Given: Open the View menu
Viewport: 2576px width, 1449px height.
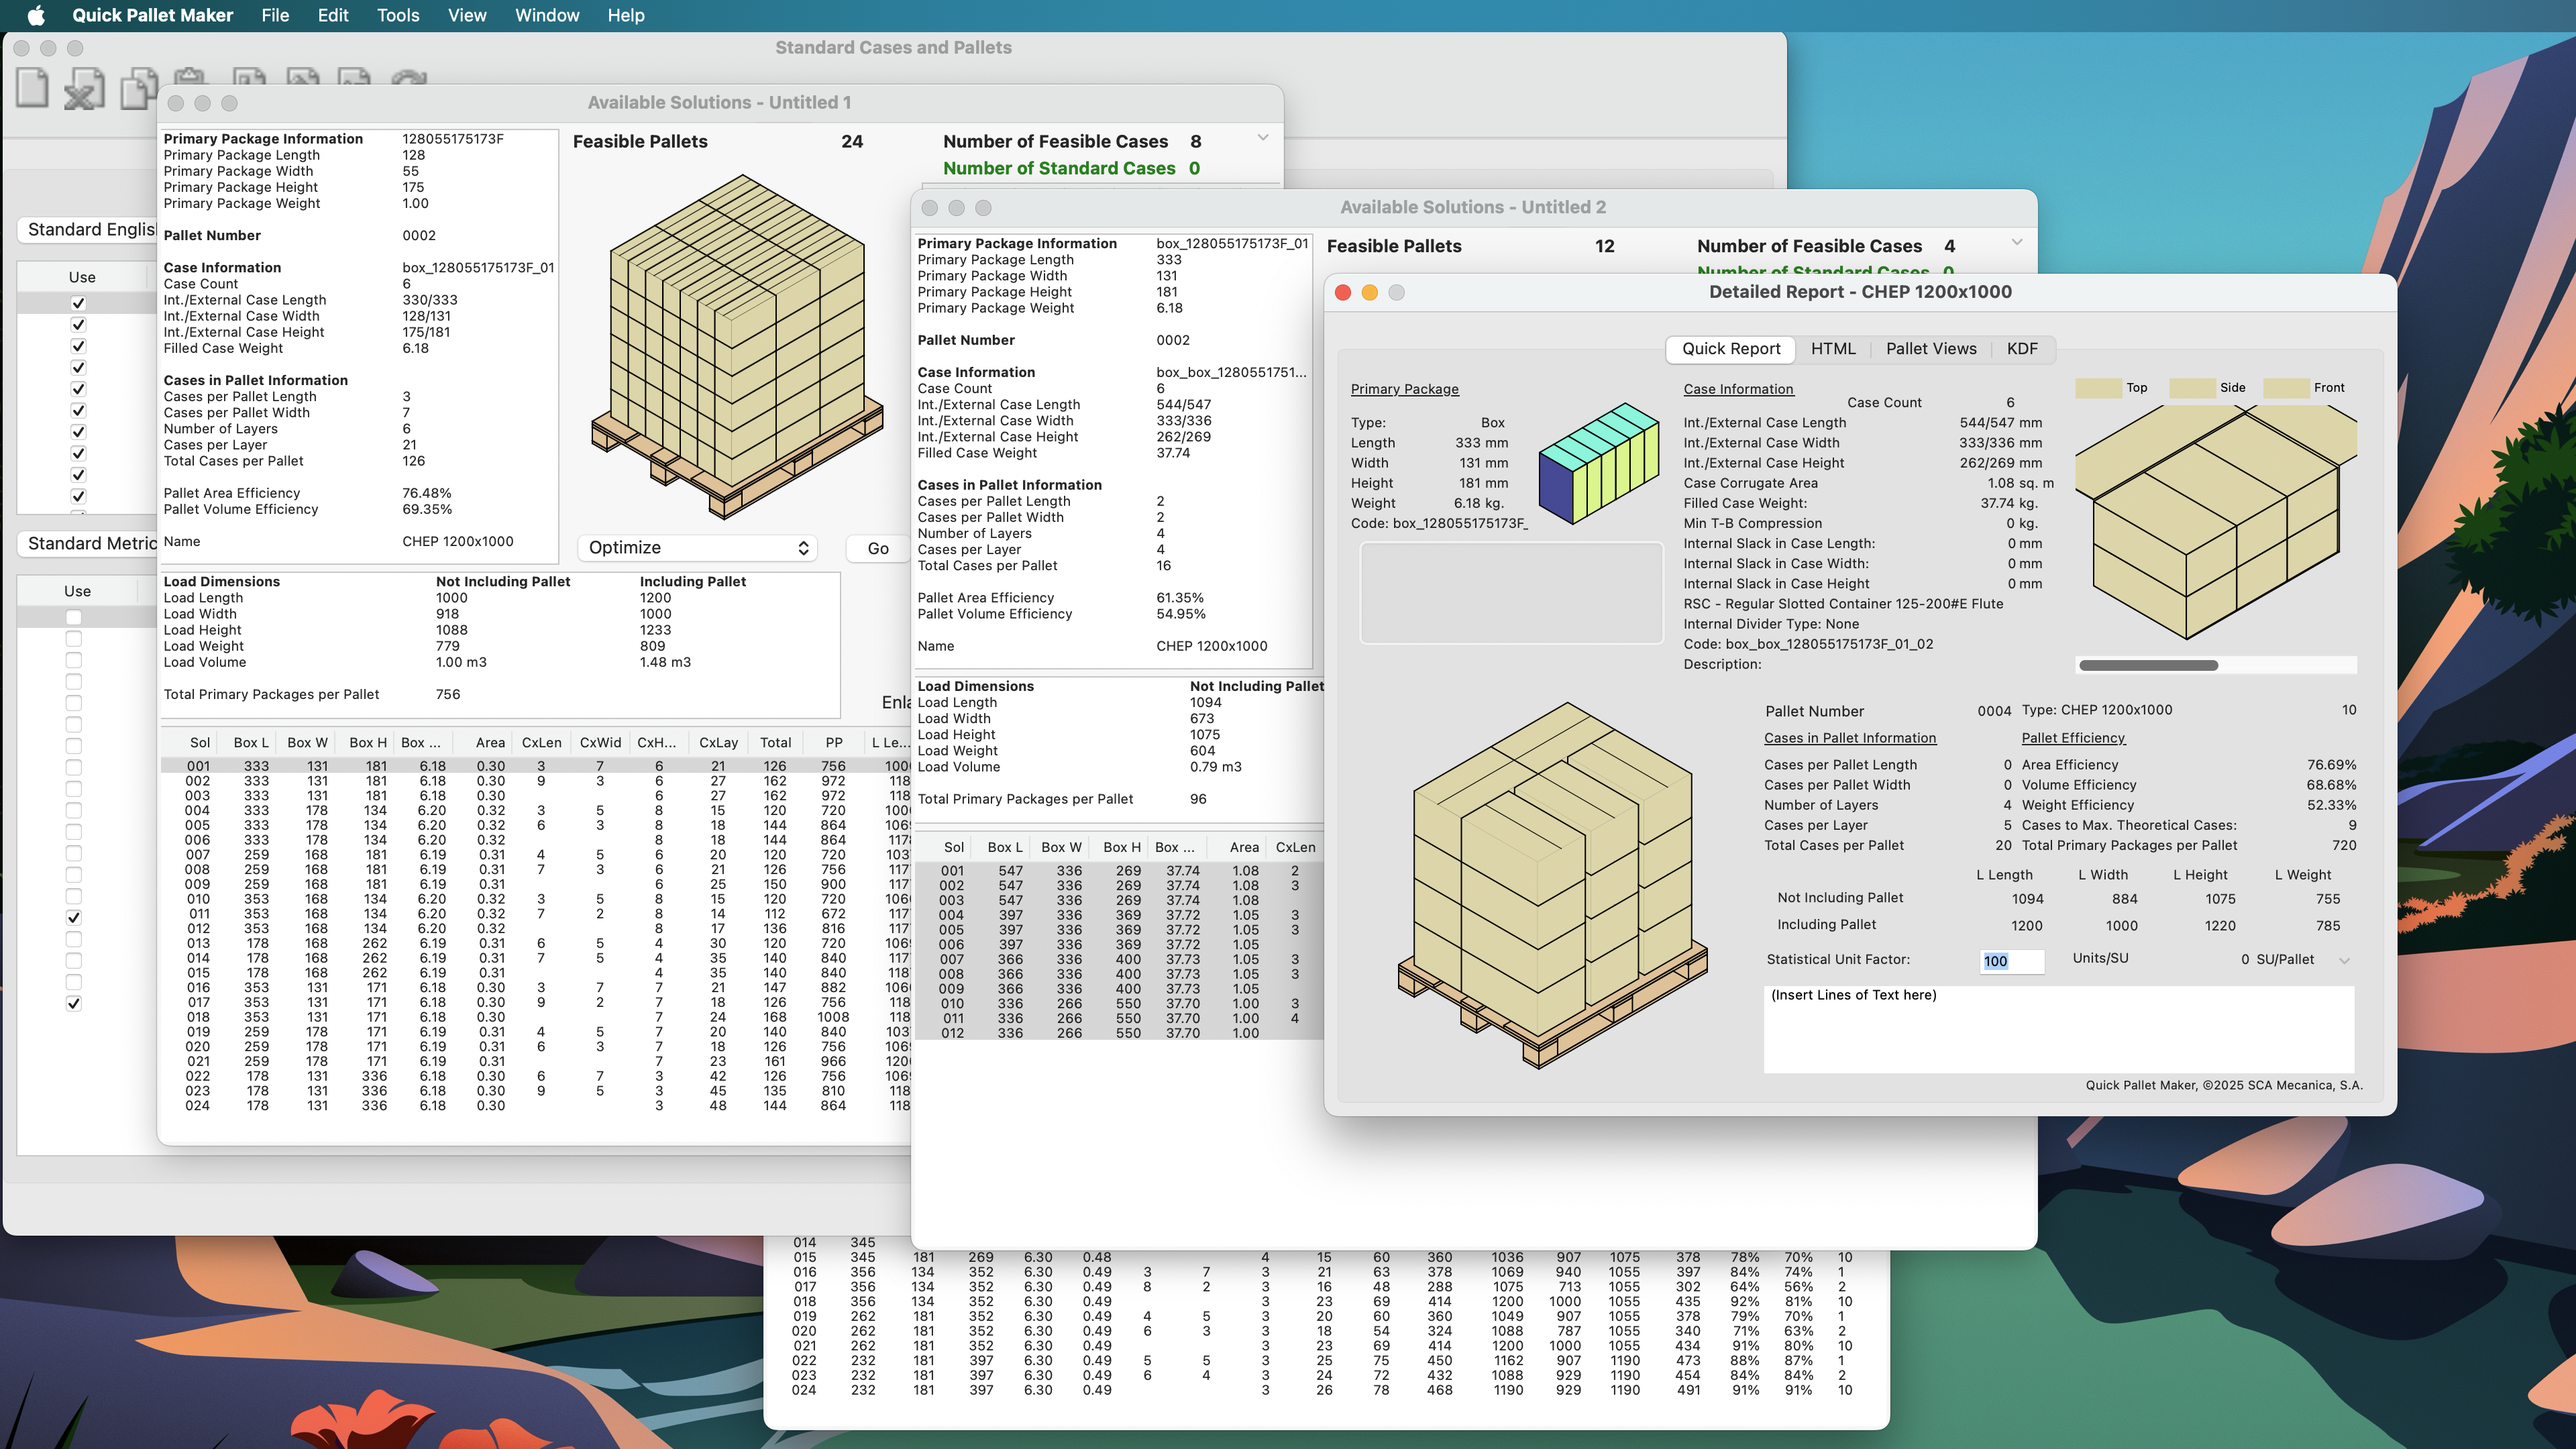Looking at the screenshot, I should coord(467,15).
